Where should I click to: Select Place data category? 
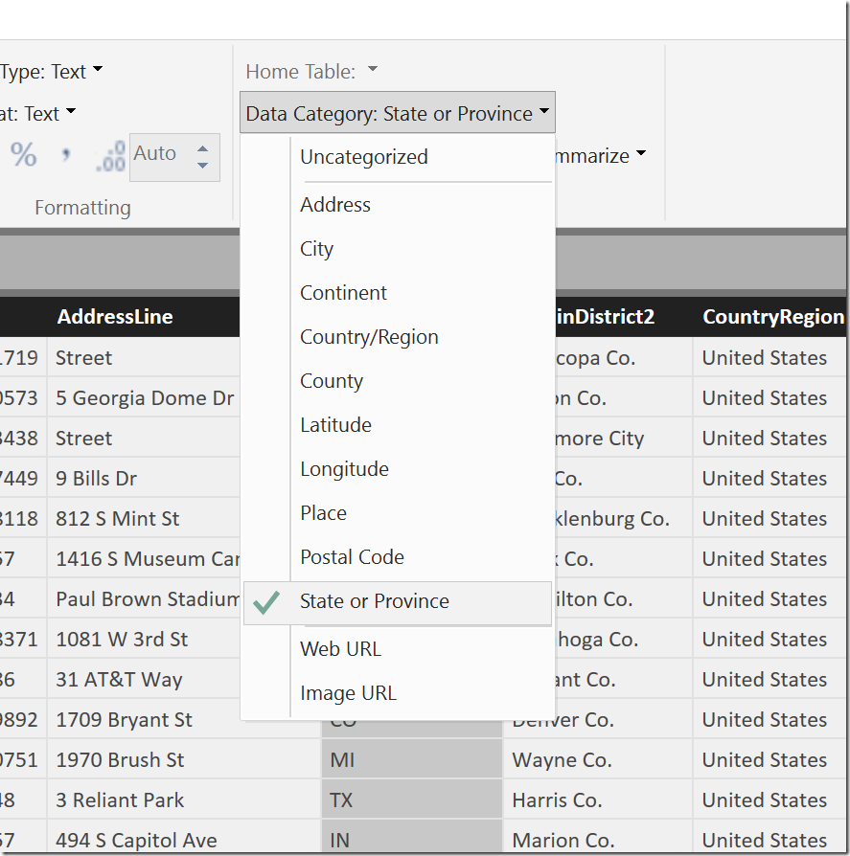pyautogui.click(x=397, y=513)
